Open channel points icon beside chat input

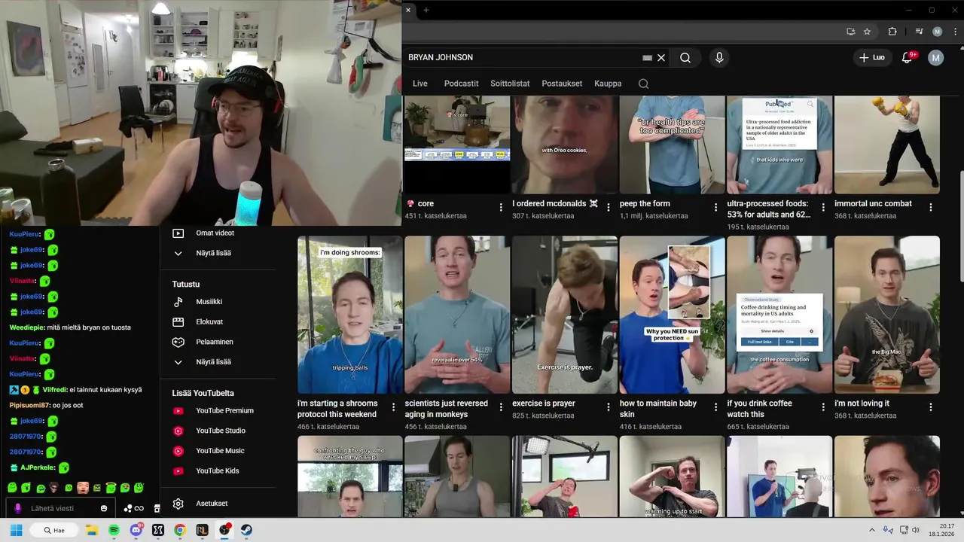tap(133, 508)
